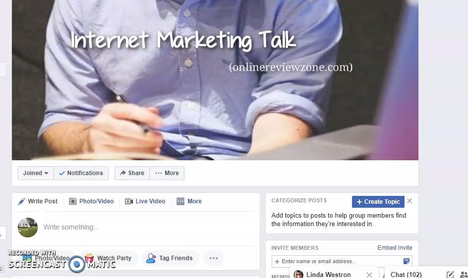The image size is (468, 278).
Task: Open the Joined dropdown menu
Action: click(x=36, y=173)
